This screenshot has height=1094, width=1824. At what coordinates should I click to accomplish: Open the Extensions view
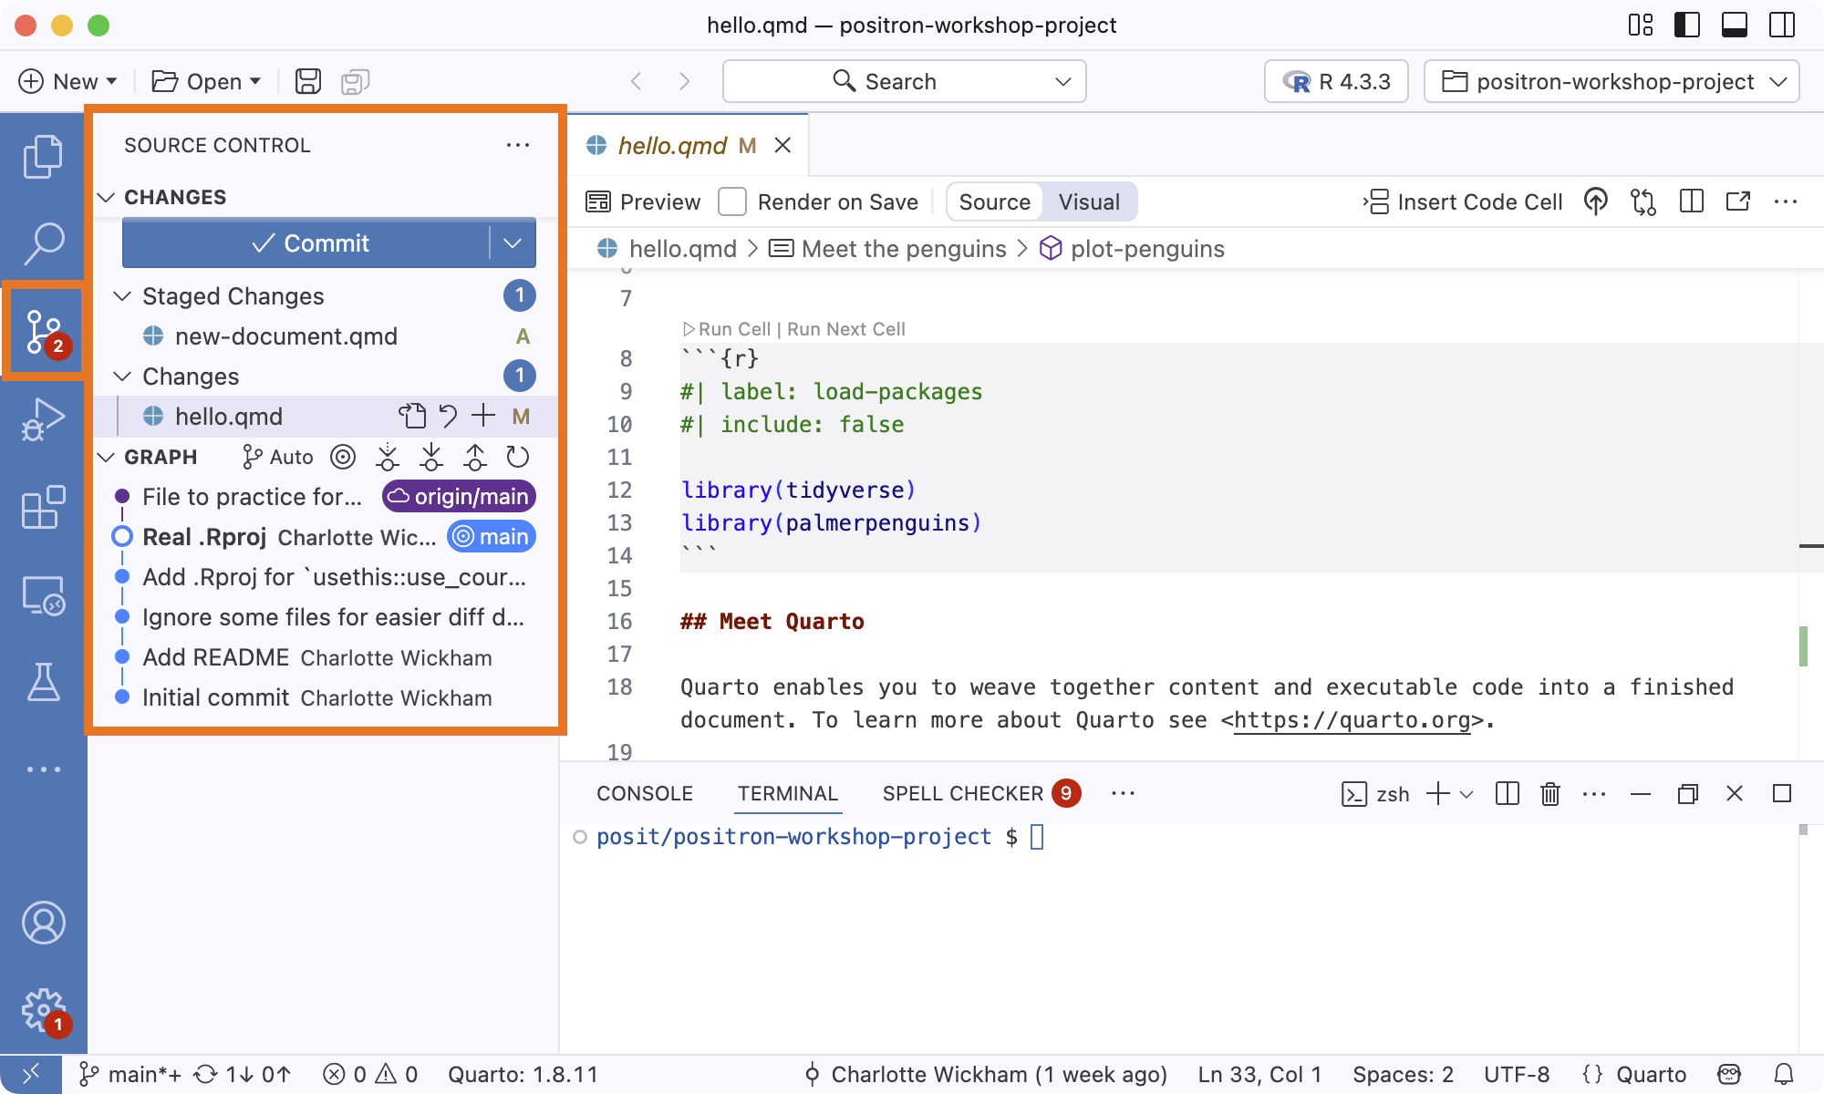43,507
